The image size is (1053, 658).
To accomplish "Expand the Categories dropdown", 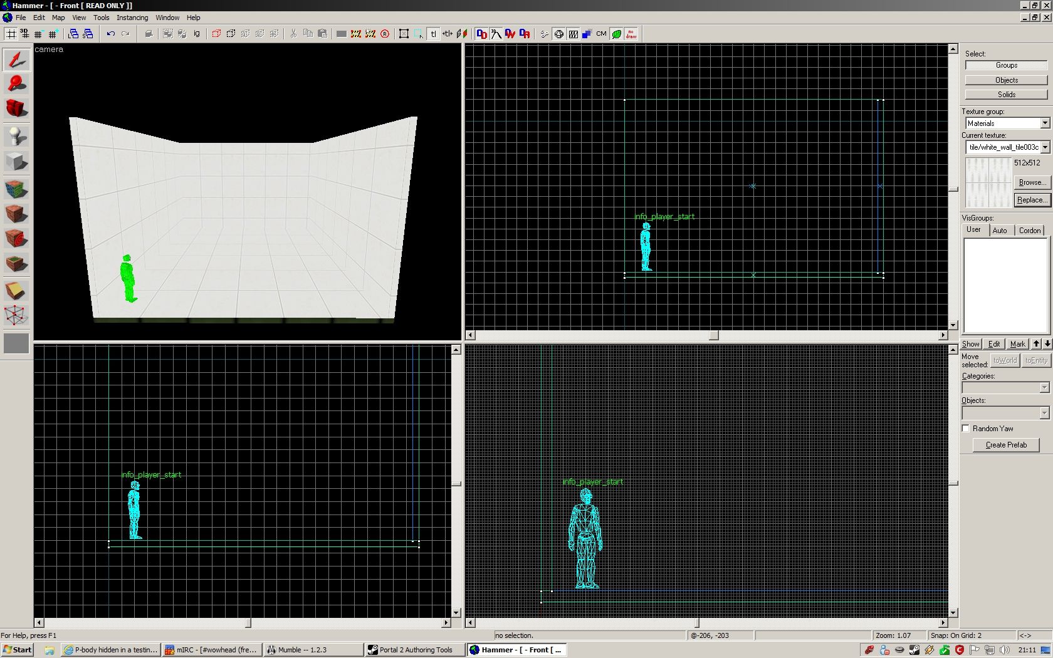I will coord(1044,388).
